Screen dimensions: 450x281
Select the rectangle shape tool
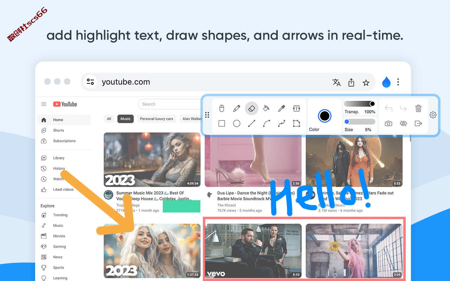pyautogui.click(x=221, y=123)
